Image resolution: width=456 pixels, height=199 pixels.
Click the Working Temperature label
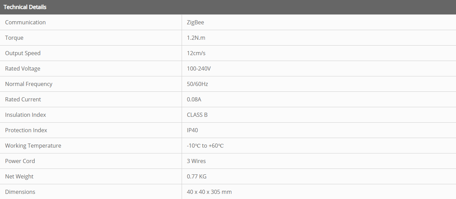[33, 146]
